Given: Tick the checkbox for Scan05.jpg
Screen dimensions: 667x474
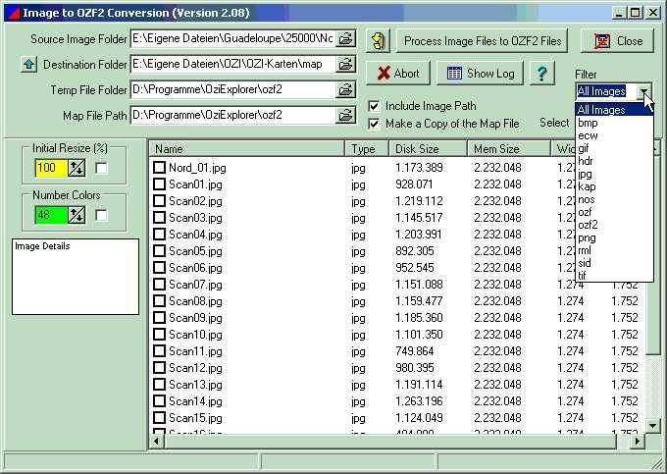Looking at the screenshot, I should click(159, 251).
